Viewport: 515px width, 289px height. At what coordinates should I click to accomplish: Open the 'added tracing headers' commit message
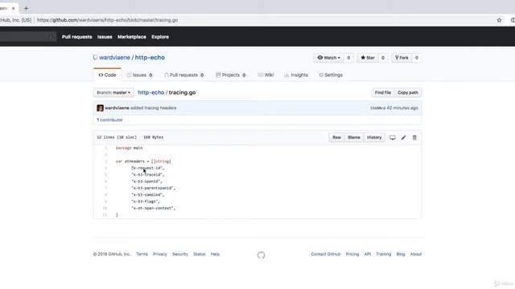154,108
